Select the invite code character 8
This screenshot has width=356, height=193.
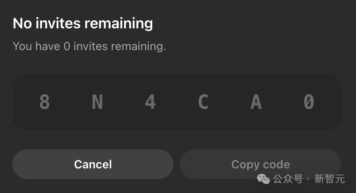[x=44, y=102]
